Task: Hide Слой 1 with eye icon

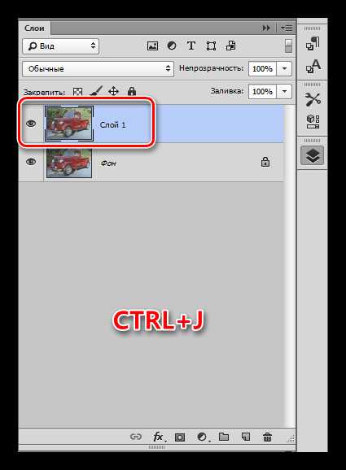Action: click(31, 124)
